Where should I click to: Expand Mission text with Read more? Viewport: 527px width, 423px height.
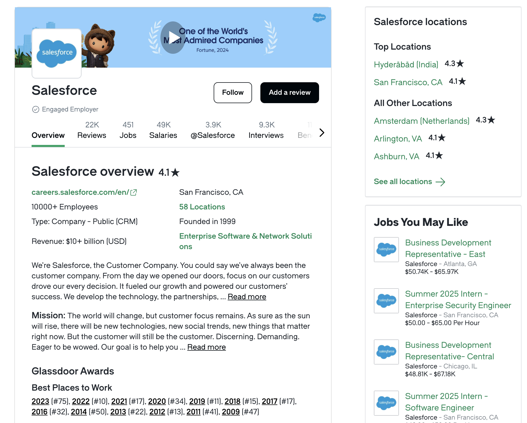click(x=207, y=347)
